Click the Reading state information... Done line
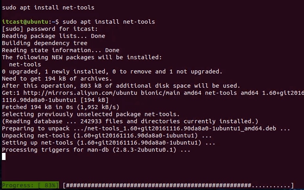 [61, 50]
